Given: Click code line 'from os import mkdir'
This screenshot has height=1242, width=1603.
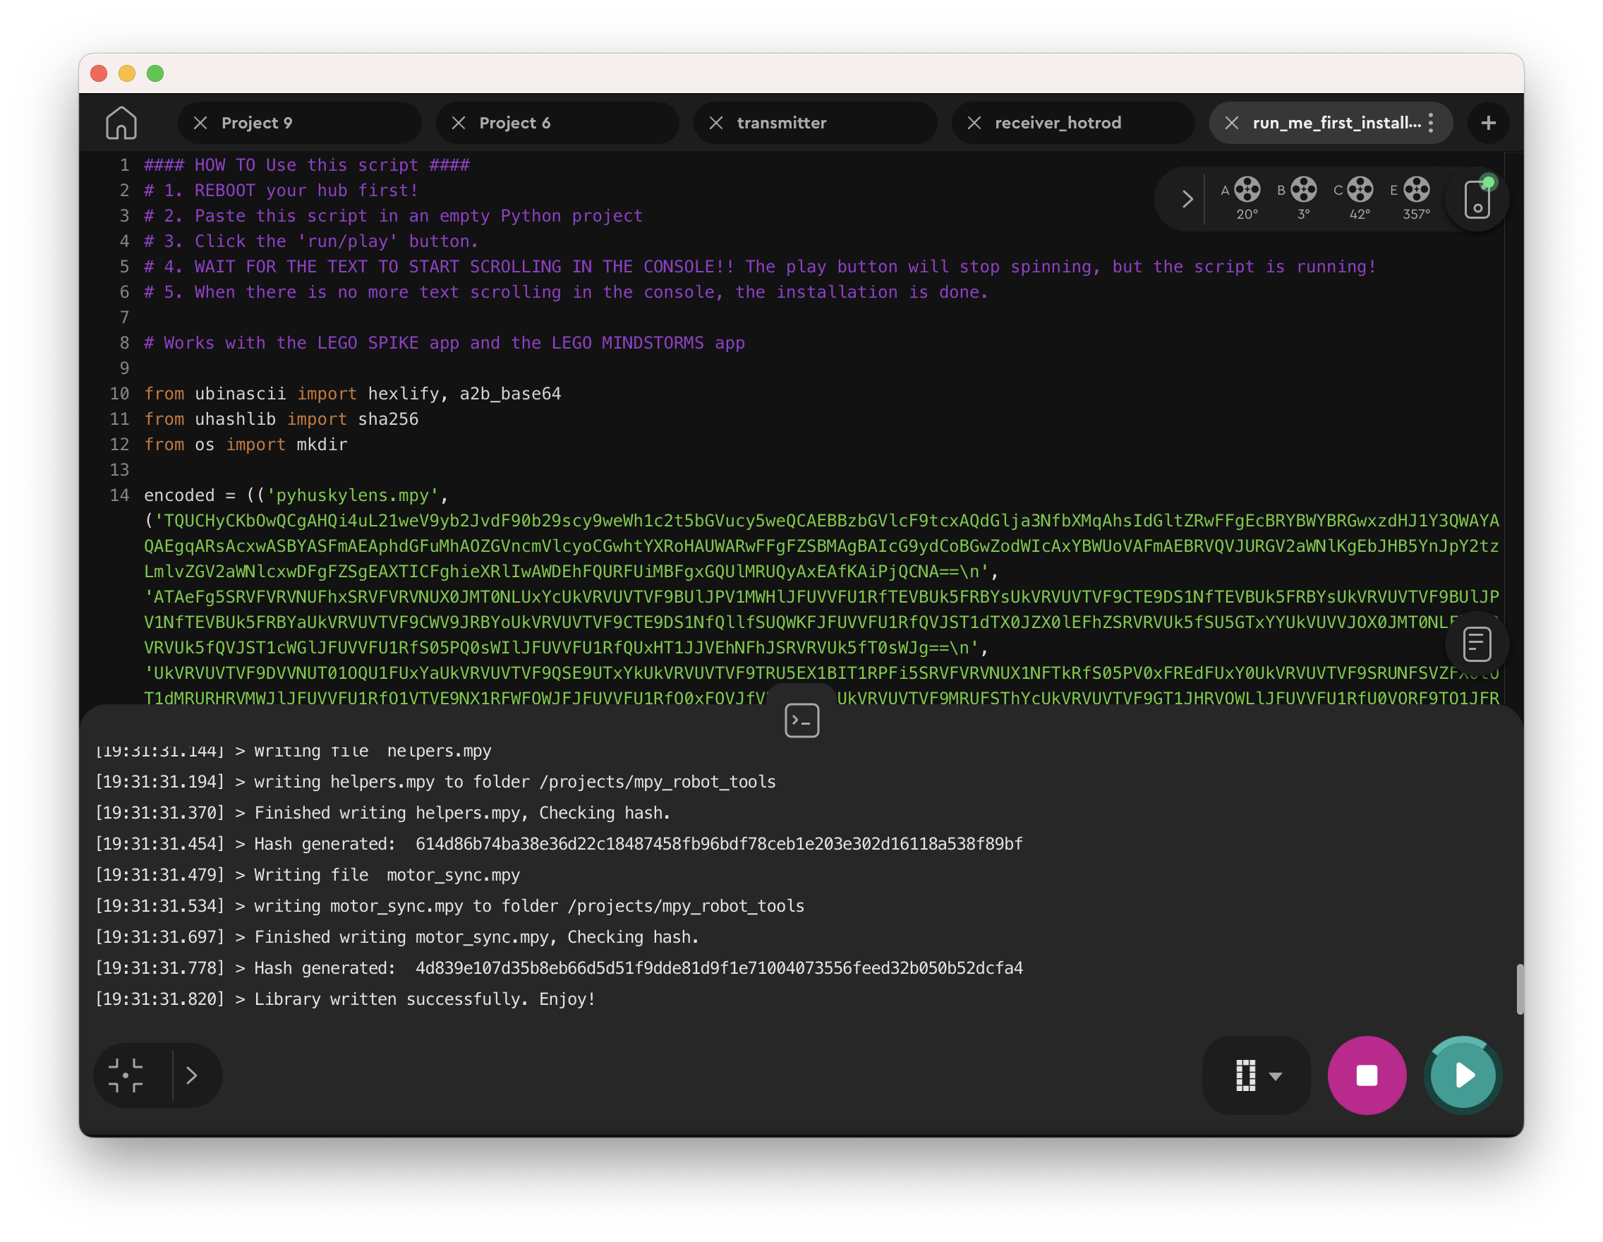Looking at the screenshot, I should (246, 444).
